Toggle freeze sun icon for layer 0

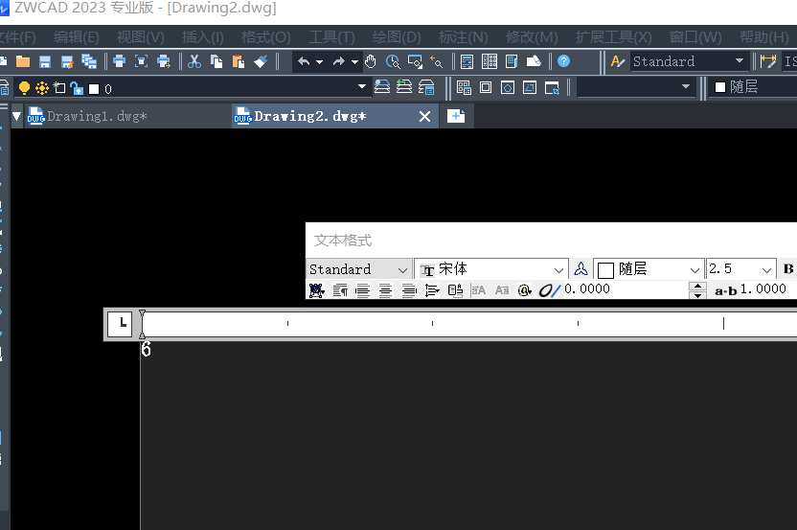pos(42,88)
